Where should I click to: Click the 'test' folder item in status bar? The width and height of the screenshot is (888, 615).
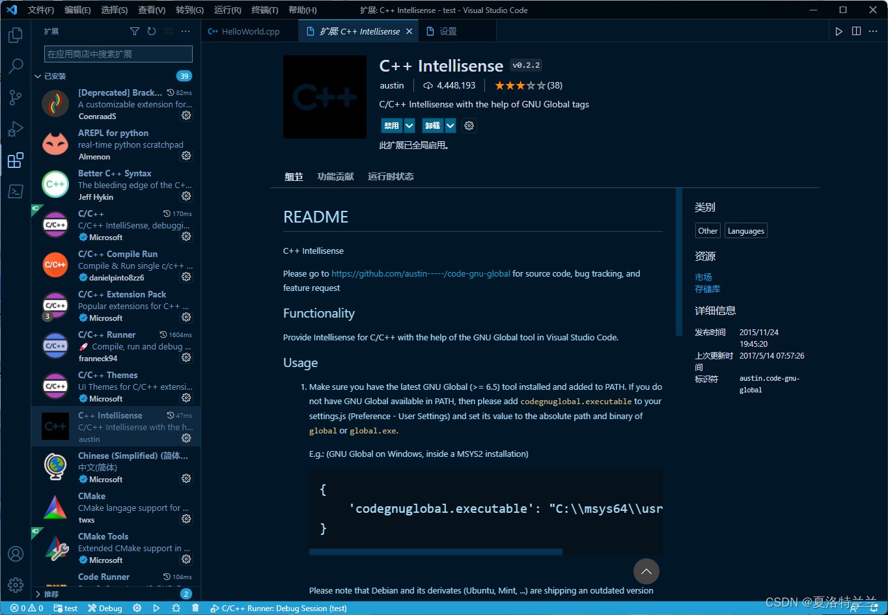(x=66, y=608)
